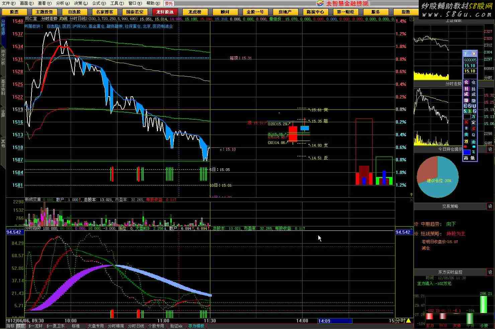
Task: Click the yellow triangle icon next to 分时
Action: click(408, 321)
